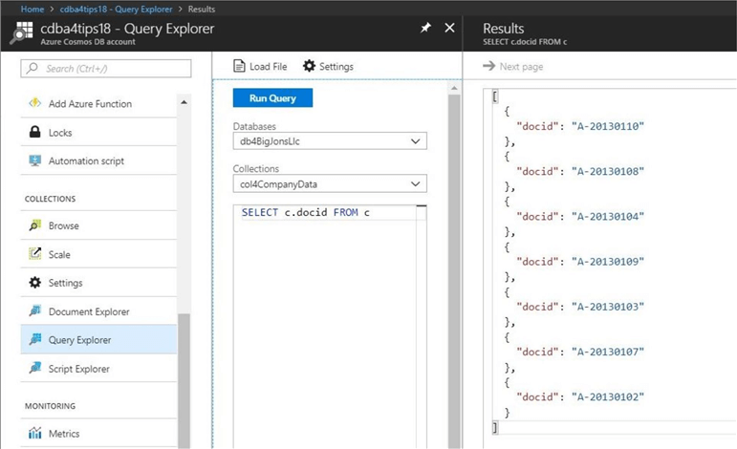Image resolution: width=737 pixels, height=449 pixels.
Task: Click the gear icon beside Settings in sidebar
Action: click(x=34, y=282)
